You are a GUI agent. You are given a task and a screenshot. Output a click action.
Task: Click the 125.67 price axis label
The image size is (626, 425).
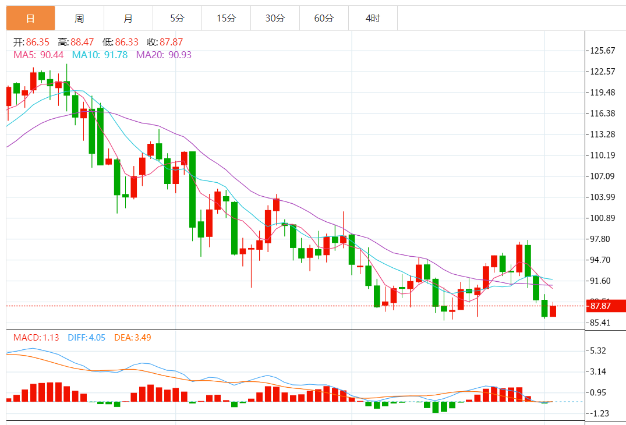pyautogui.click(x=603, y=50)
